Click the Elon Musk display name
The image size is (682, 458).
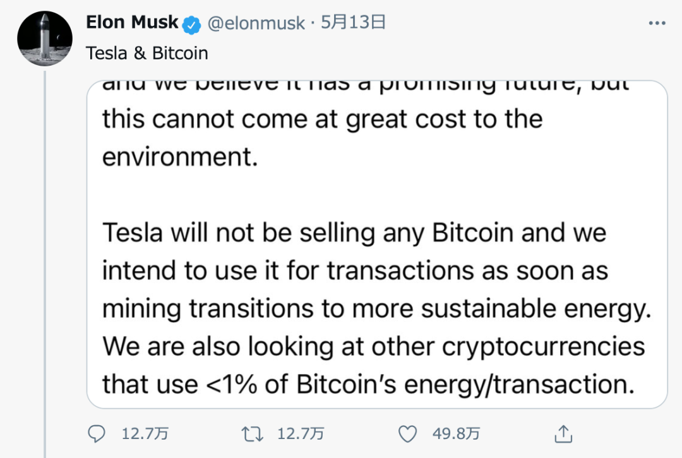coord(132,22)
